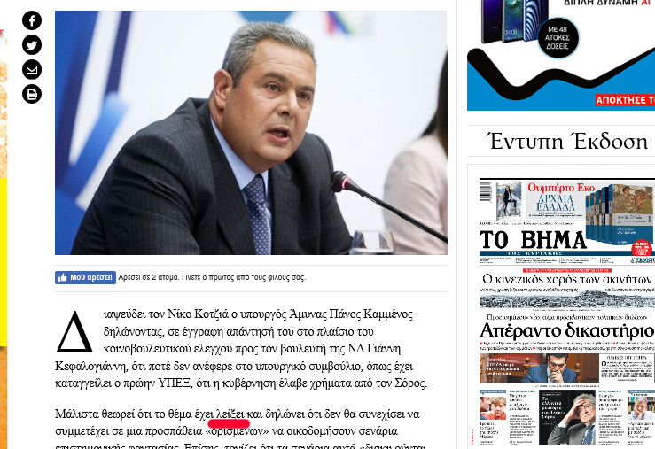The width and height of the screenshot is (655, 449).
Task: Open the 'Έντυπη Έκδοση' section heading
Action: click(x=568, y=142)
